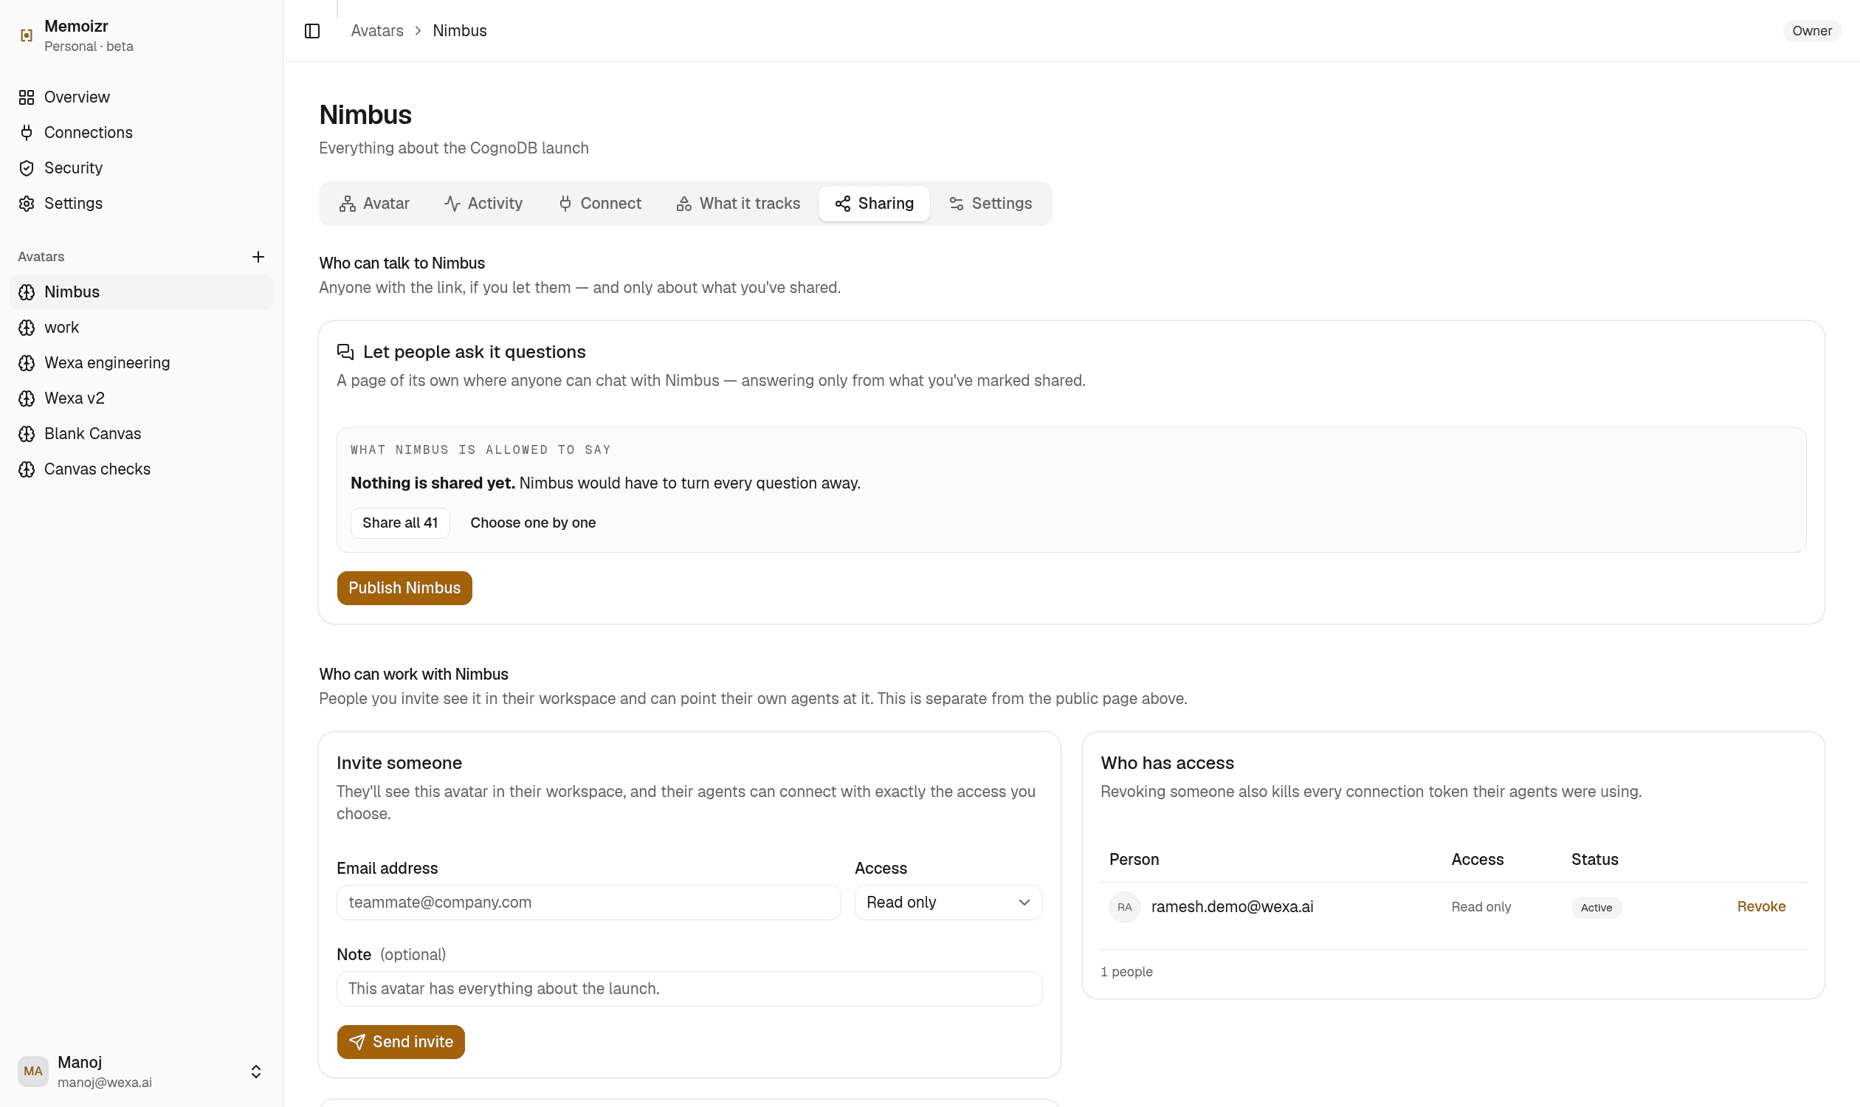Click the brain icon beside work
1860x1107 pixels.
[27, 328]
